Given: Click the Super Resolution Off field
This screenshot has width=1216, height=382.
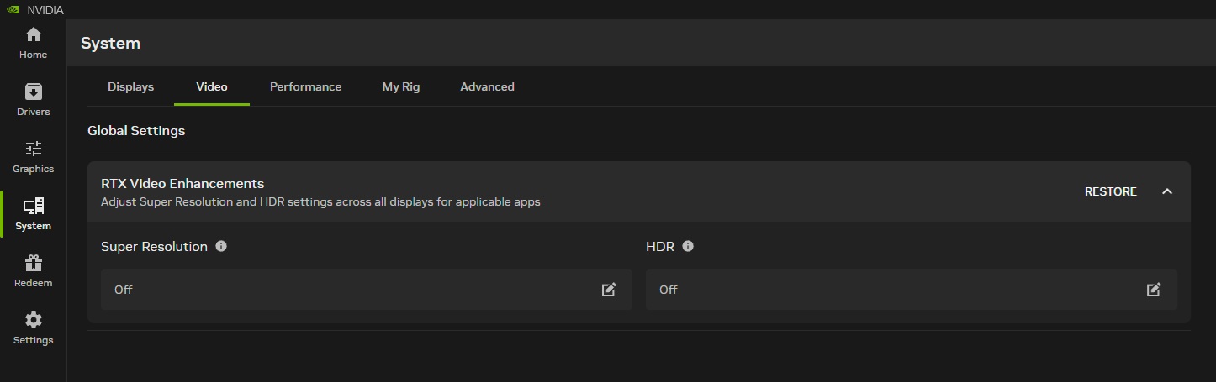Looking at the screenshot, I should [367, 290].
